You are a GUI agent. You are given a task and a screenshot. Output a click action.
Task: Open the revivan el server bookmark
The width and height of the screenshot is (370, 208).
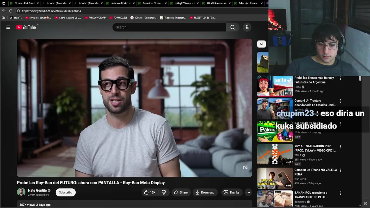38,18
